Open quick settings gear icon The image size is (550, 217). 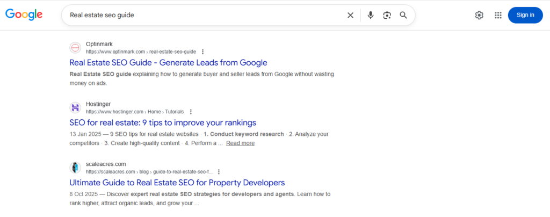click(479, 15)
